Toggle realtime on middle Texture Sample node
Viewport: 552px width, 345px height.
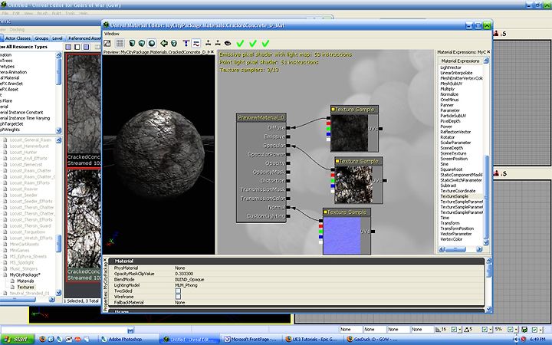coord(337,161)
